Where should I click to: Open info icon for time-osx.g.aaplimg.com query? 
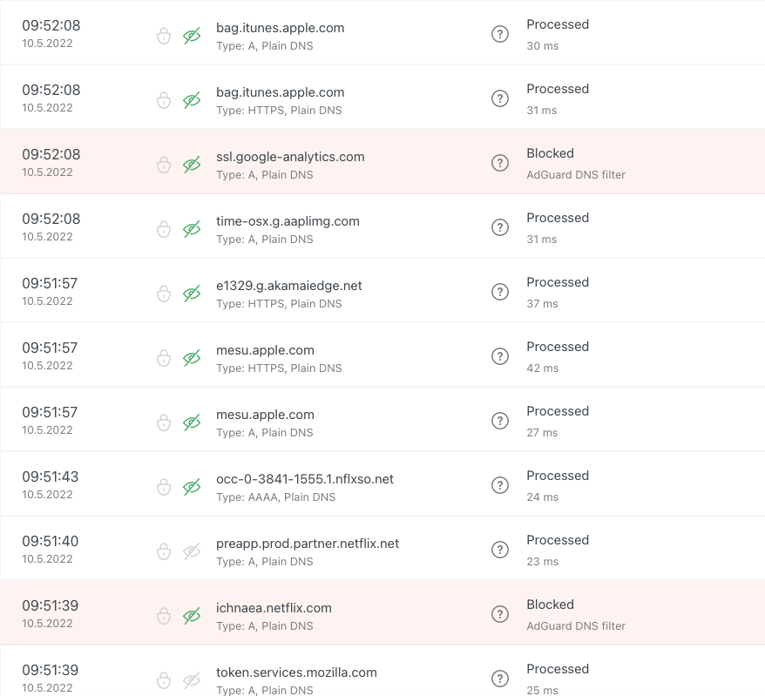[499, 227]
